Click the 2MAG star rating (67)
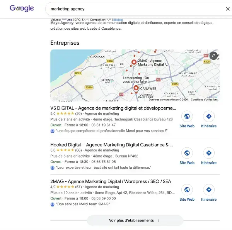 (x=66, y=187)
